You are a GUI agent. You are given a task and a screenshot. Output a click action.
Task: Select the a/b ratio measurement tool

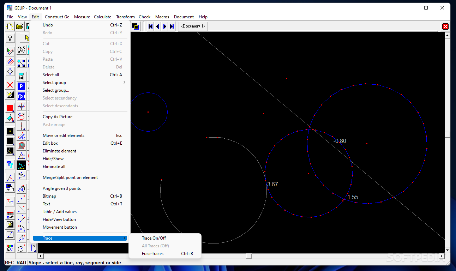[21, 175]
